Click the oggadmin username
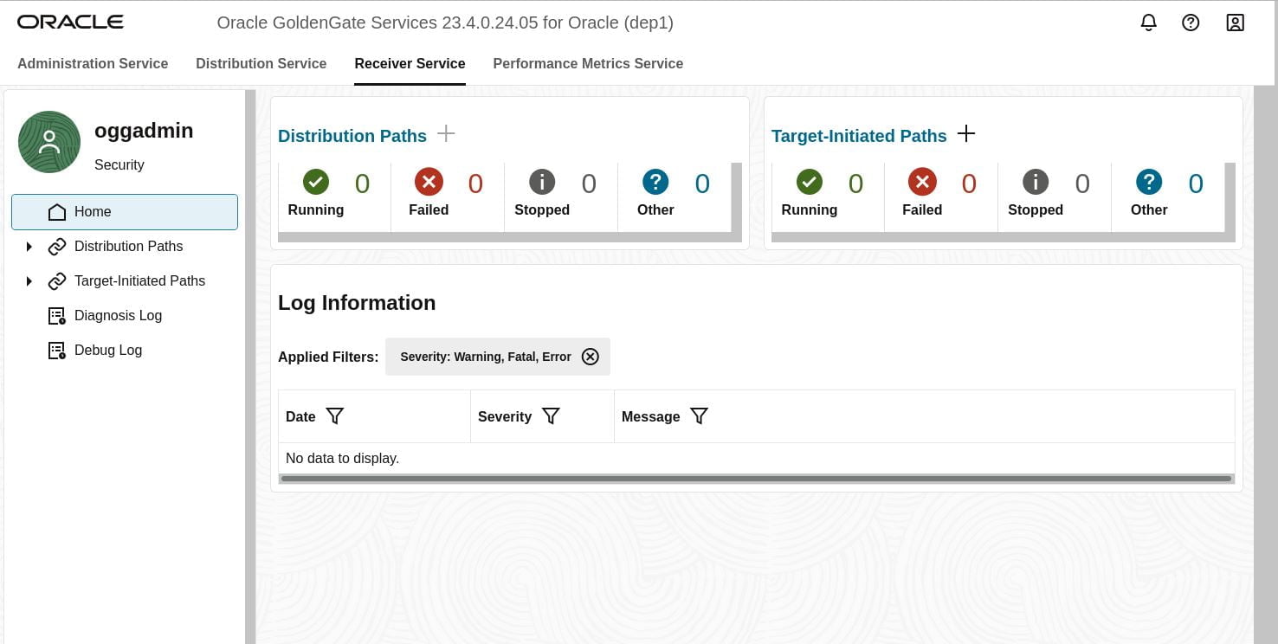The width and height of the screenshot is (1278, 644). 144,131
